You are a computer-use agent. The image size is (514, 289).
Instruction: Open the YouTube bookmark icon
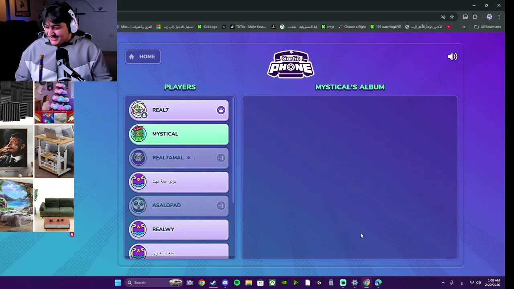tap(449, 27)
